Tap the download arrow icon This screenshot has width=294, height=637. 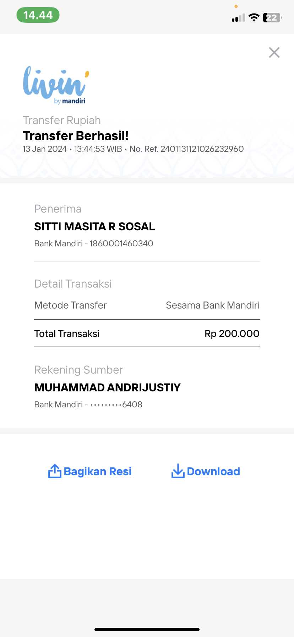178,471
